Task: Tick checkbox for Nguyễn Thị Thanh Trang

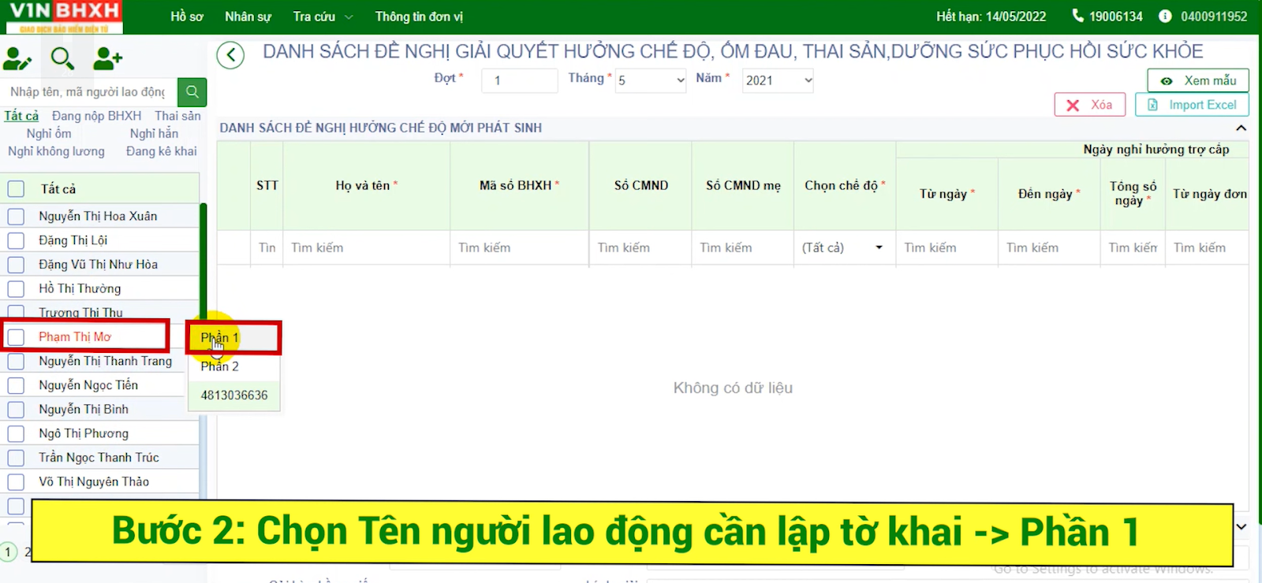Action: [x=16, y=361]
